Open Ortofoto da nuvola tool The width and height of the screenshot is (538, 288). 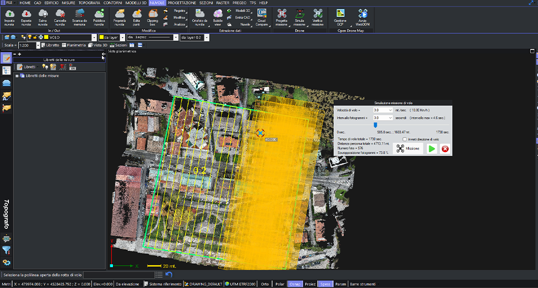pyautogui.click(x=199, y=17)
